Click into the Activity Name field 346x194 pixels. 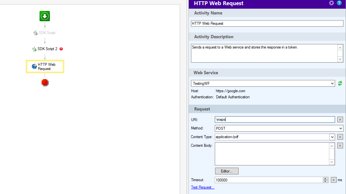click(x=267, y=23)
